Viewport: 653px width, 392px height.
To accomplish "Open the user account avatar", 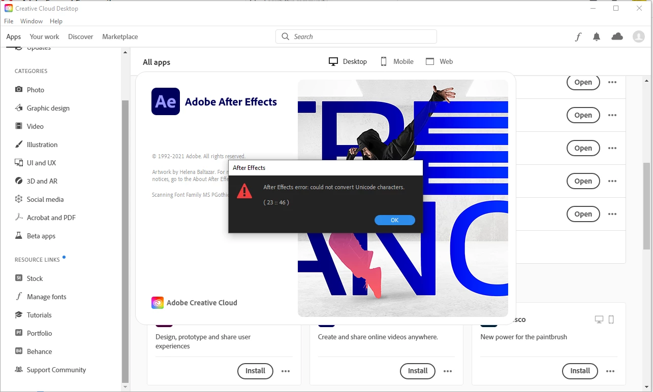I will point(638,37).
